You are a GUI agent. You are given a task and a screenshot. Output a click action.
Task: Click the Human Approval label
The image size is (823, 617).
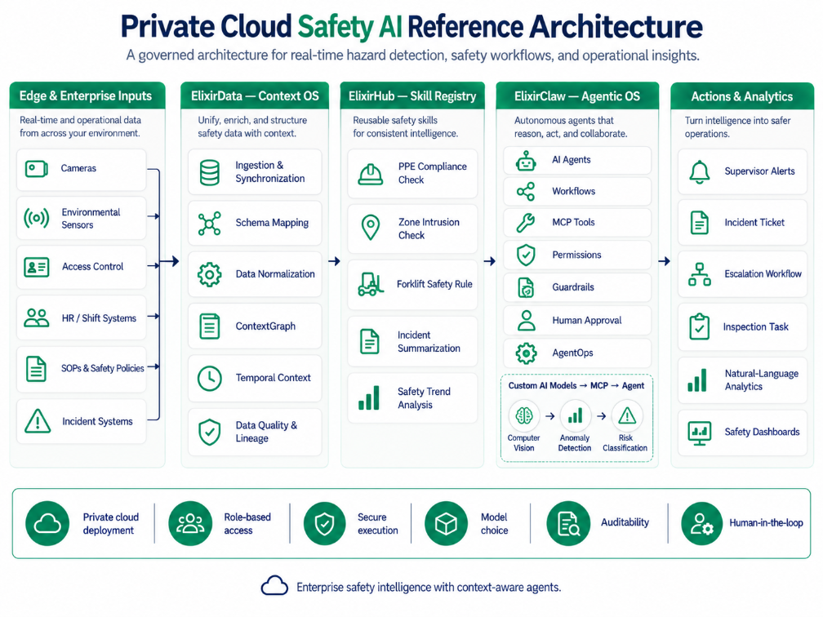586,320
